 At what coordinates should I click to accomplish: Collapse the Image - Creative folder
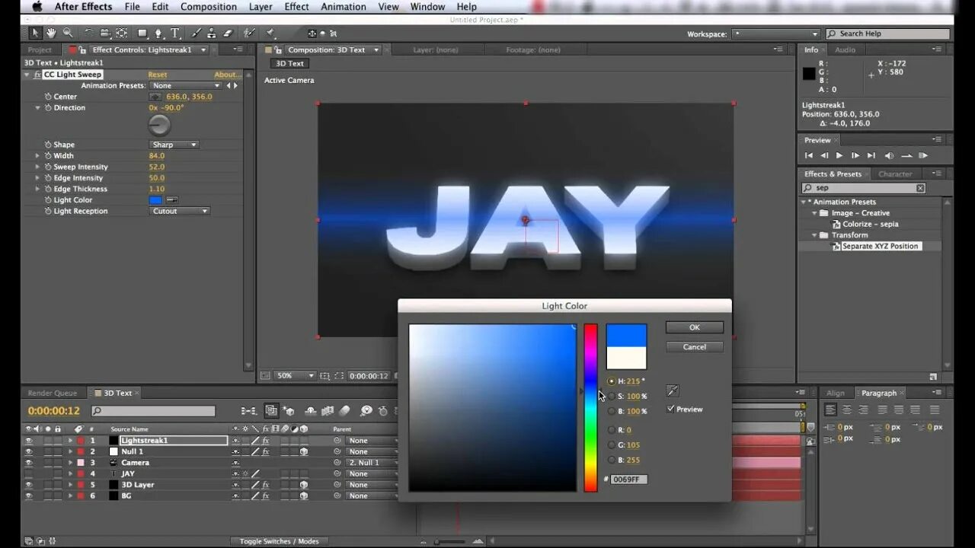pos(814,213)
